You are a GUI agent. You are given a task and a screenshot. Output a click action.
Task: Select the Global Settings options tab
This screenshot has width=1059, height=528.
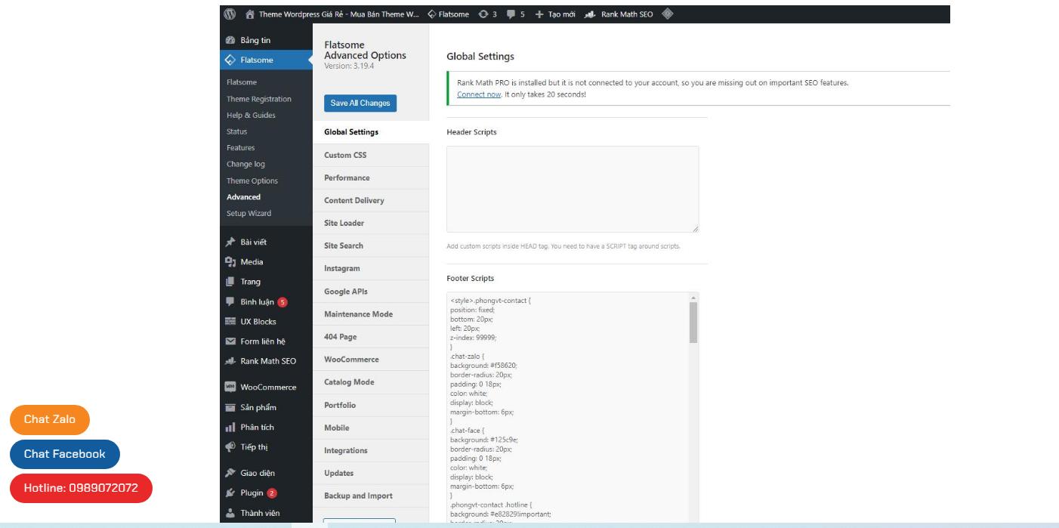[x=371, y=132]
